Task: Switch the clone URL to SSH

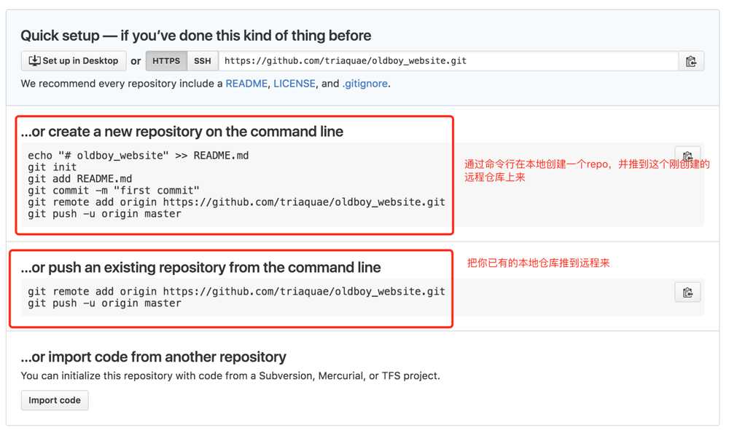Action: tap(203, 61)
